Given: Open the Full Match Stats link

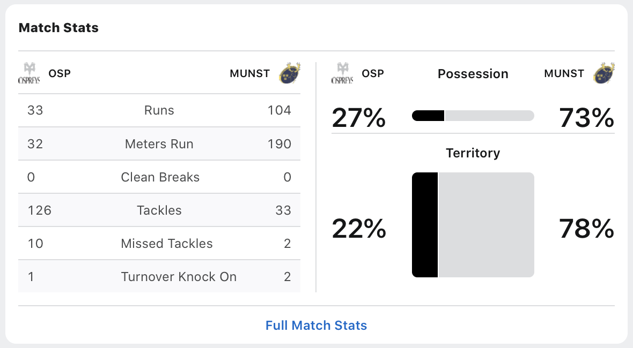Looking at the screenshot, I should (x=316, y=325).
